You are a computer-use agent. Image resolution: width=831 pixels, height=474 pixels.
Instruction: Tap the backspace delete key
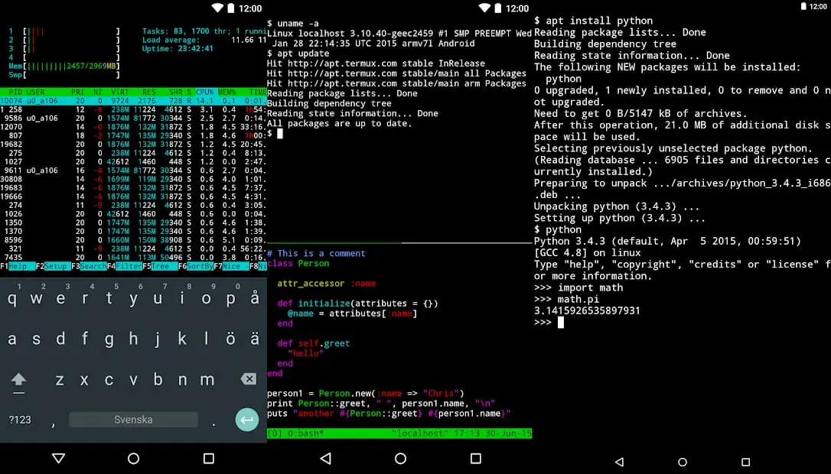(x=248, y=379)
